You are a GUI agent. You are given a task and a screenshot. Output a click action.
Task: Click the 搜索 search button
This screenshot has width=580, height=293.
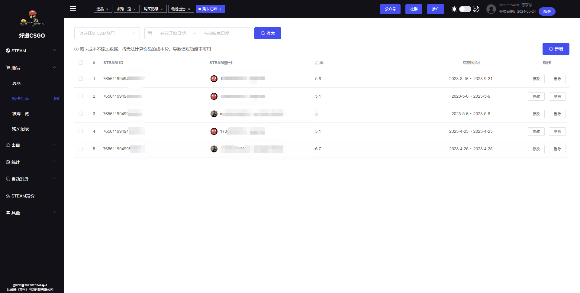268,33
